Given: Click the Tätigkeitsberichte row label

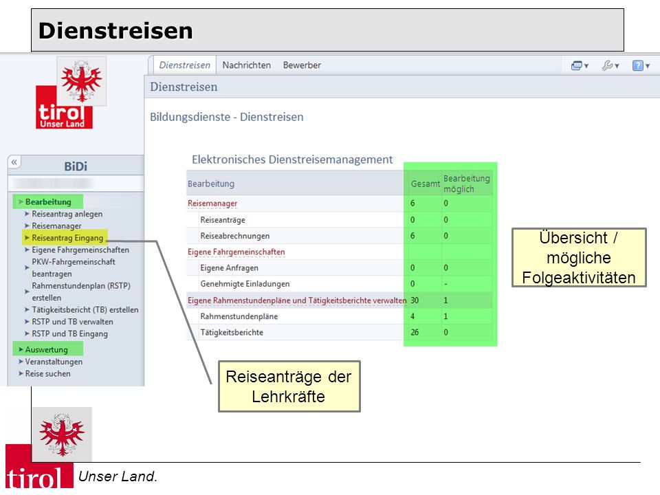Looking at the screenshot, I should [232, 332].
